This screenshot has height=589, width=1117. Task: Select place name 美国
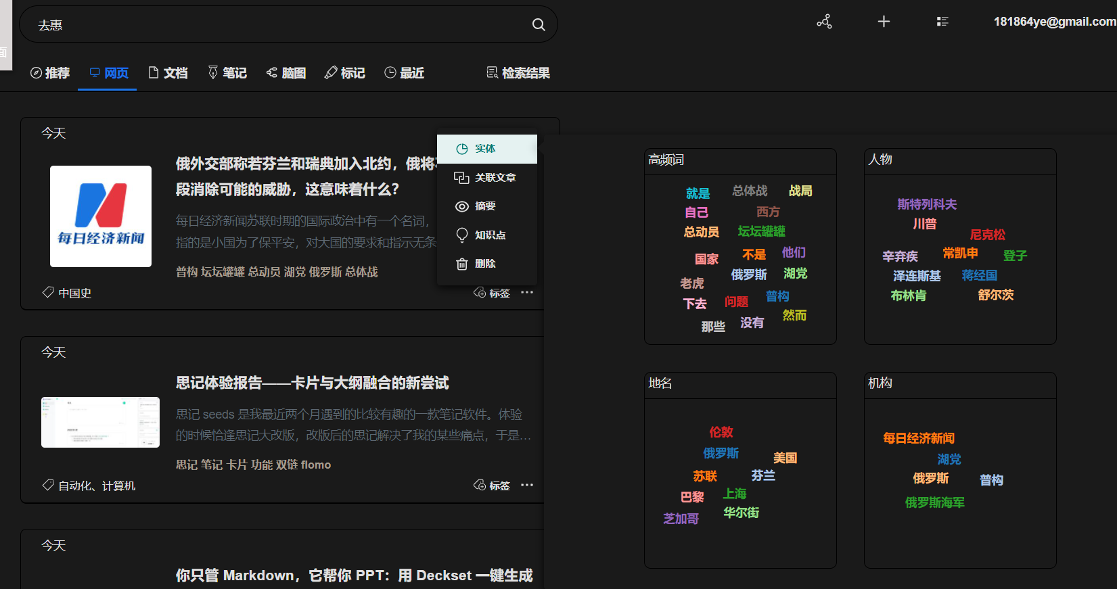click(785, 458)
